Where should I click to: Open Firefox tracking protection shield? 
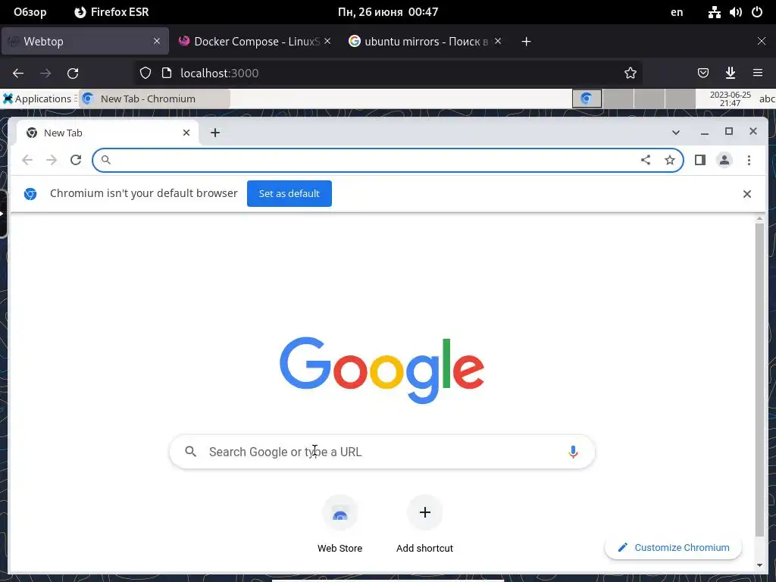145,74
